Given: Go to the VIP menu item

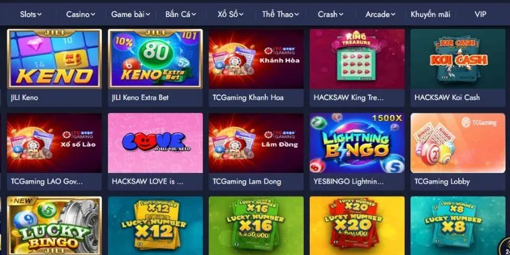Looking at the screenshot, I should [x=481, y=14].
